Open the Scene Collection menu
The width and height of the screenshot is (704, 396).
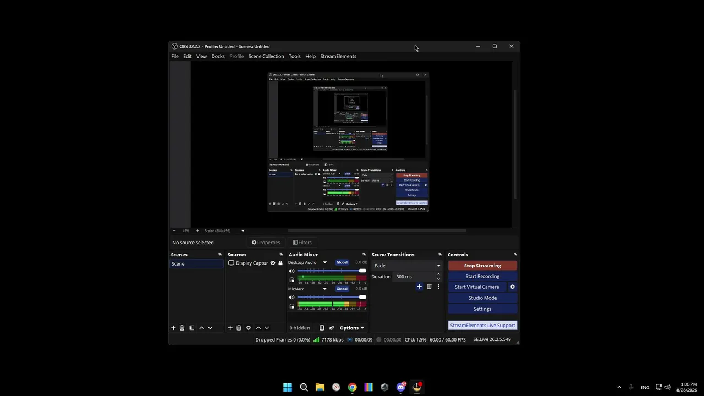pyautogui.click(x=266, y=56)
